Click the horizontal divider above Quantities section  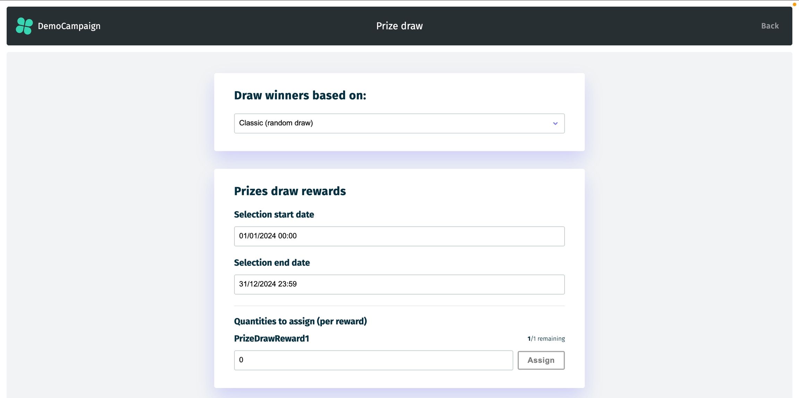click(x=399, y=306)
